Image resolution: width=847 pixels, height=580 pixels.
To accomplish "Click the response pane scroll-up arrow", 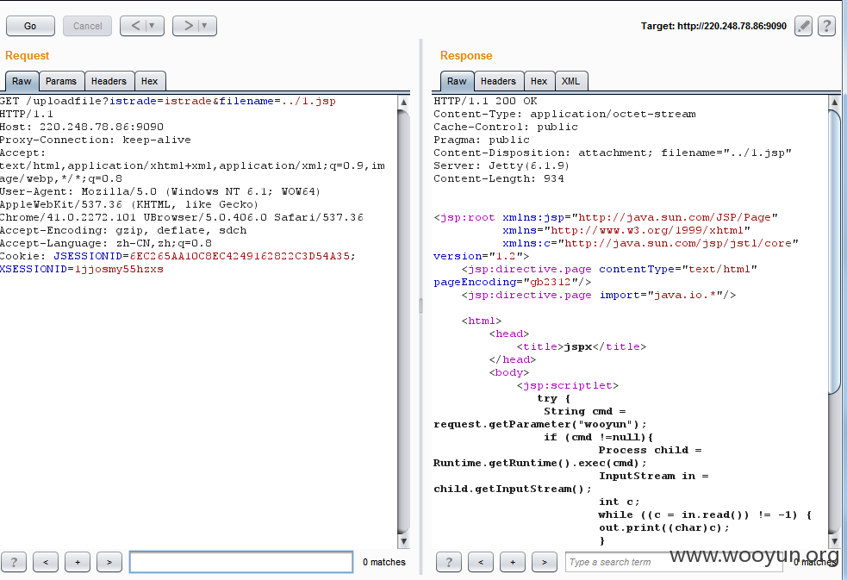I will (835, 102).
